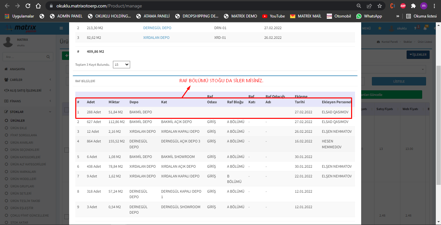The width and height of the screenshot is (441, 225).
Task: Reload the page
Action: (28, 6)
